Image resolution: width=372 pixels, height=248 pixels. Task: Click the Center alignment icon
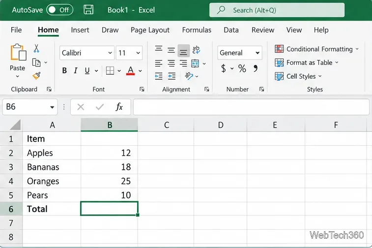coord(171,63)
